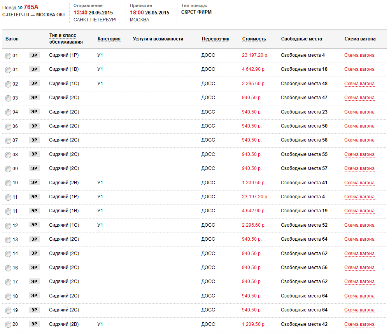389x334 pixels.
Task: Open Схема вагона link for wagon 13
Action: [359, 239]
